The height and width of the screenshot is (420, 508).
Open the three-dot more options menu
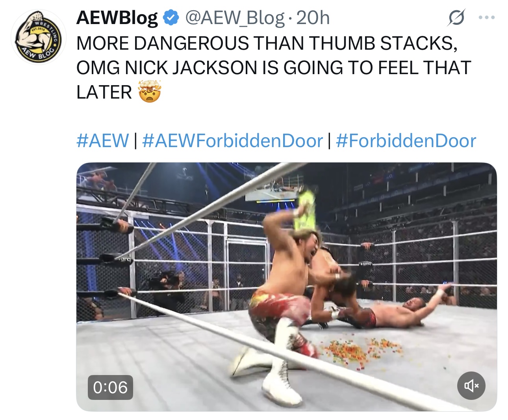487,17
